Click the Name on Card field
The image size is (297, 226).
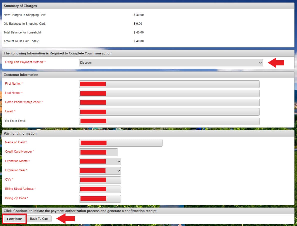[120, 143]
